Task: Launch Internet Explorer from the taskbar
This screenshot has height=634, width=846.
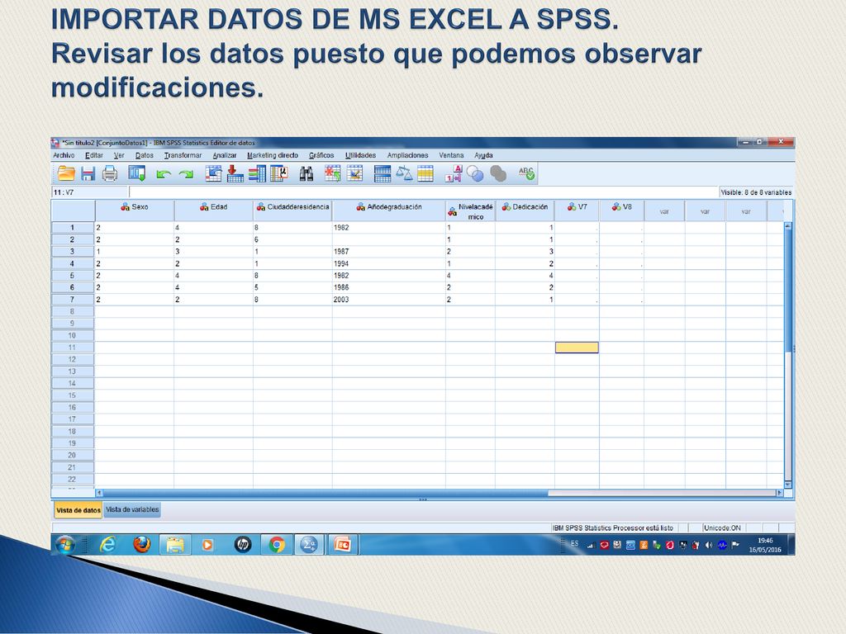Action: click(x=108, y=545)
